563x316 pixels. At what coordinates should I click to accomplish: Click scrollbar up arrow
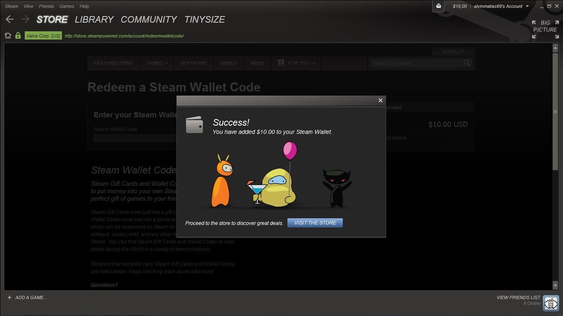(x=556, y=47)
